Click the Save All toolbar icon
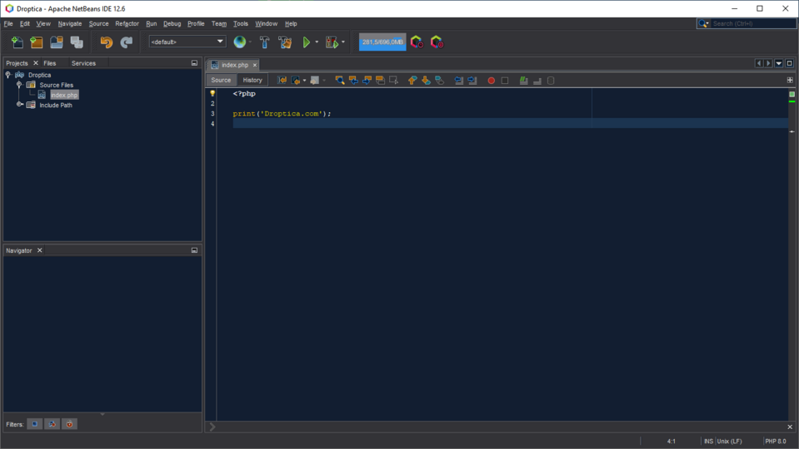799x449 pixels. click(x=77, y=42)
